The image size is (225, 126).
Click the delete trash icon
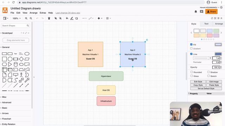[49, 18]
